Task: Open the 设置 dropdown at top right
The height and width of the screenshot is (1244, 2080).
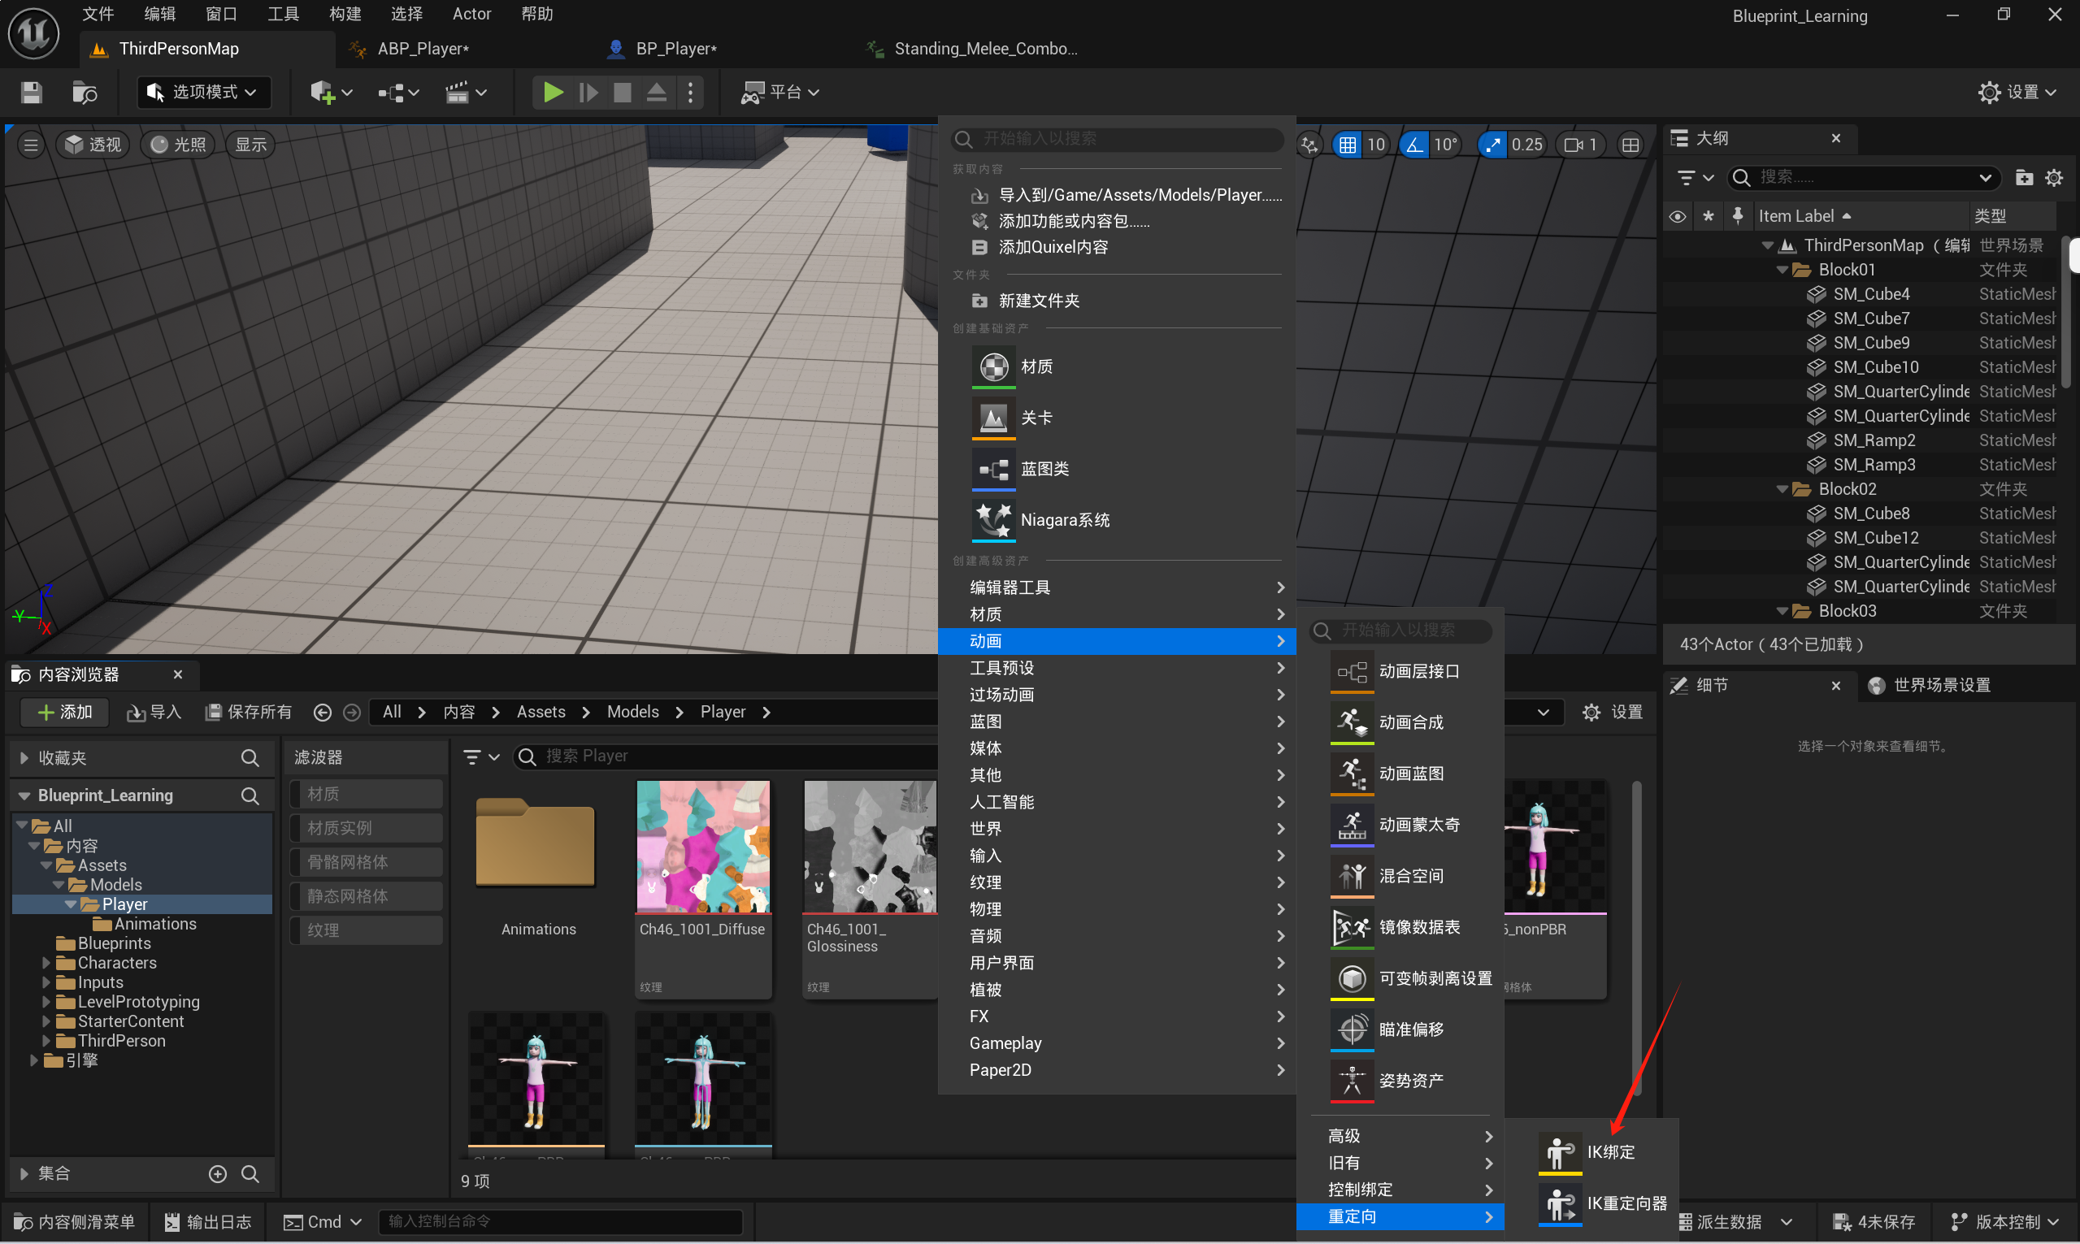Action: (x=2017, y=92)
